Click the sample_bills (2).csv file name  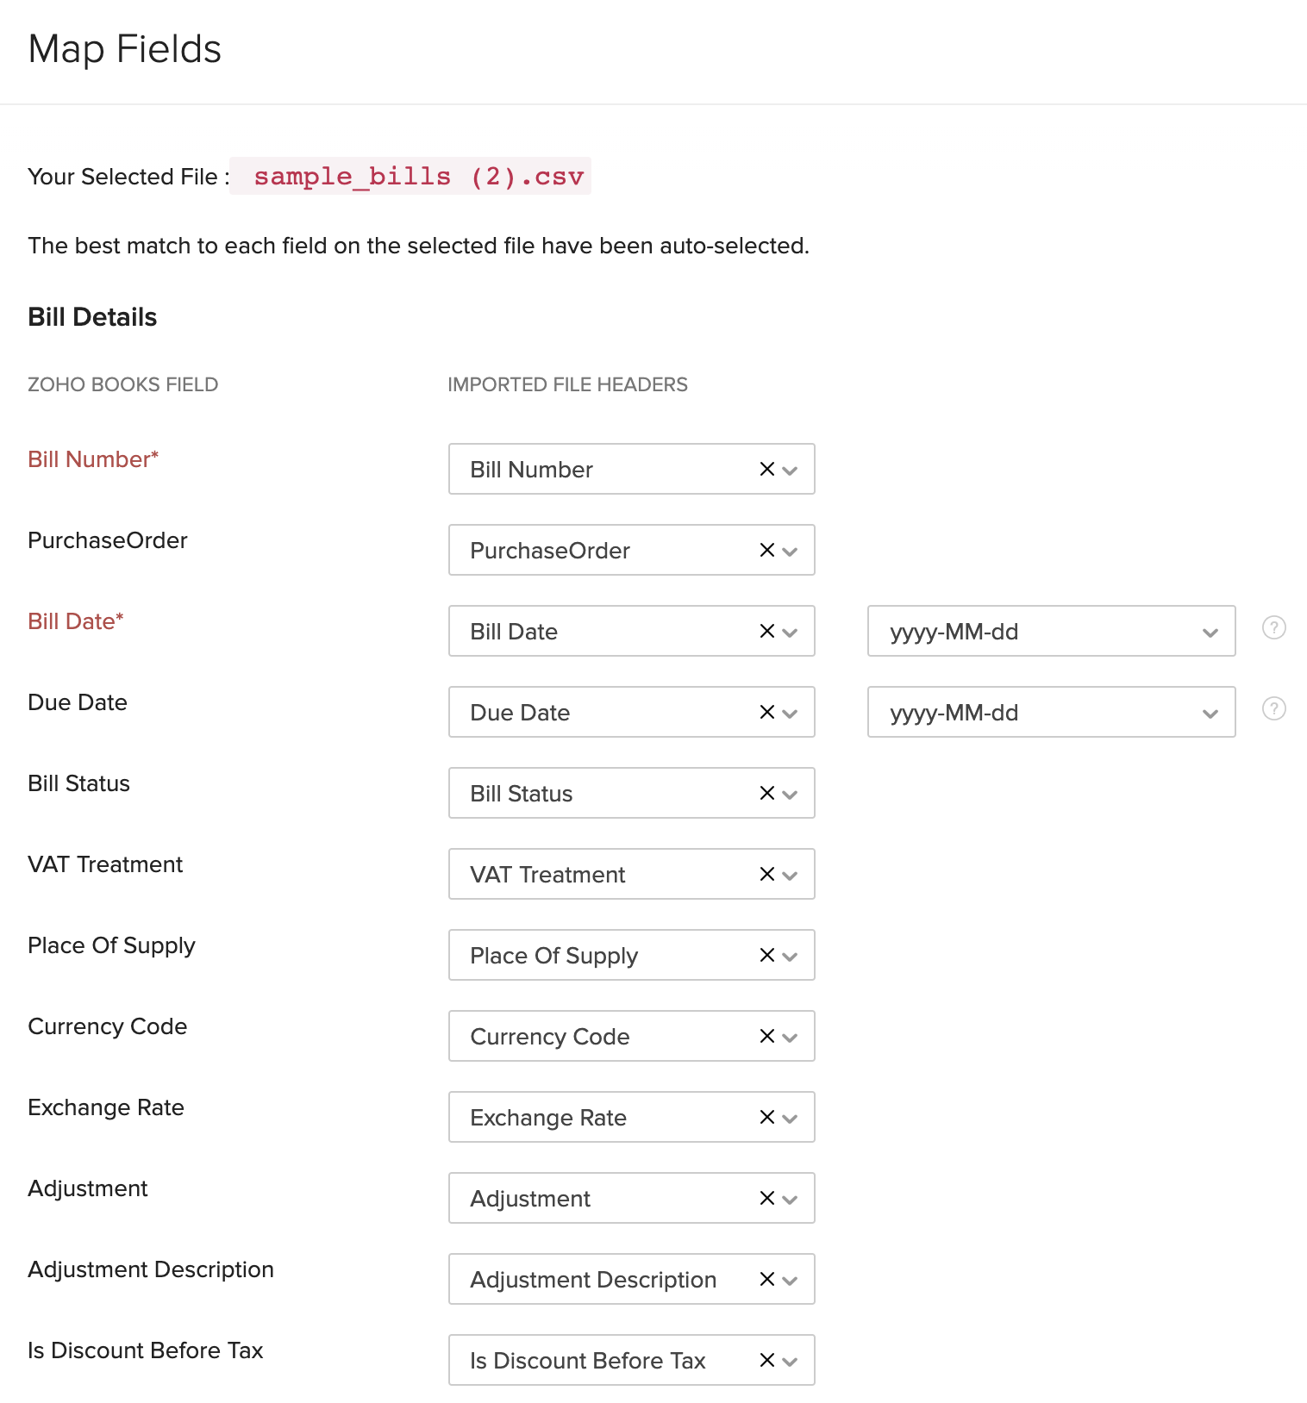tap(418, 176)
